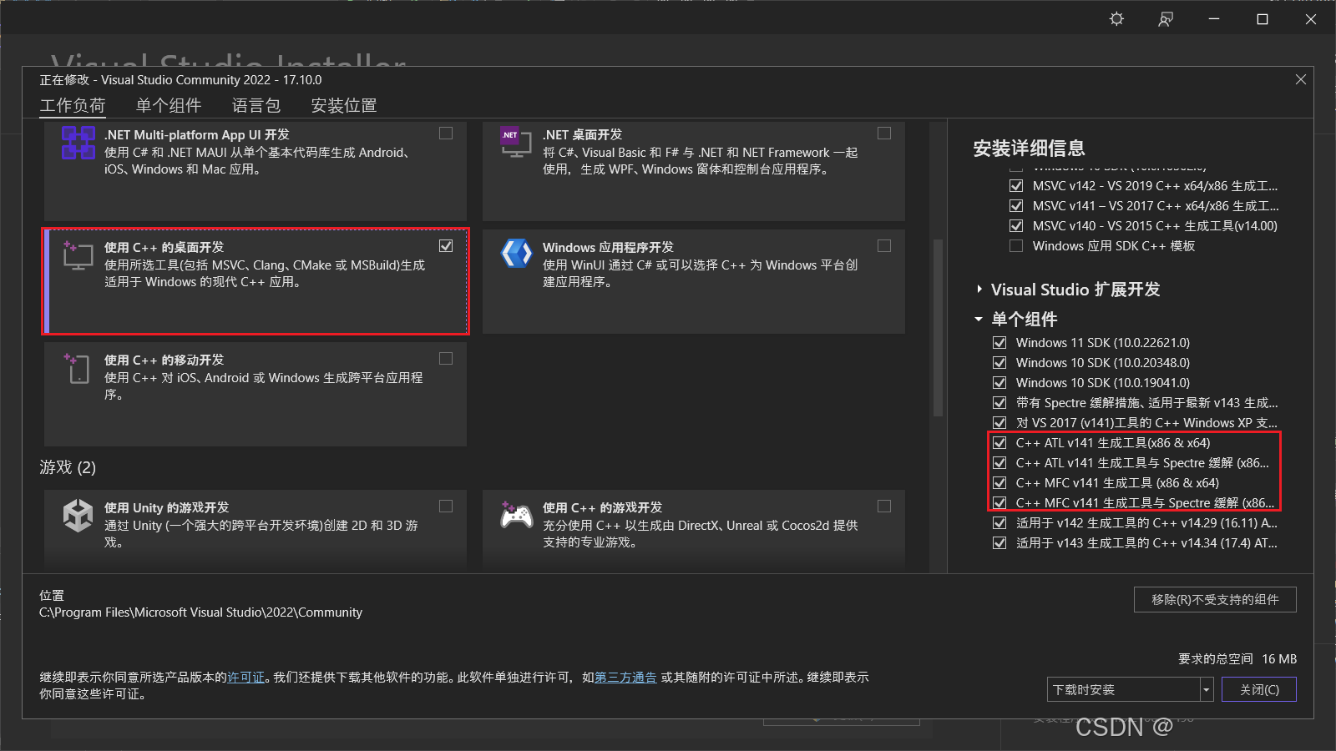Click 要求的总空间 16 MB text
Viewport: 1336px width, 751px height.
point(1237,659)
